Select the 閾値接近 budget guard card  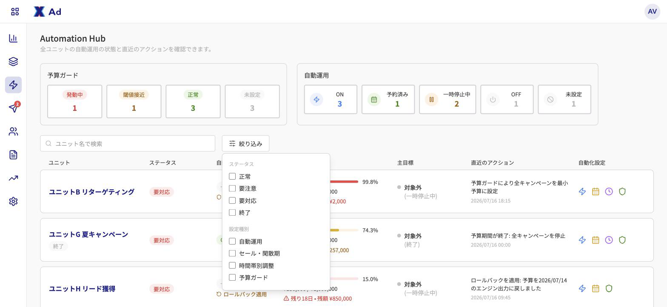[x=134, y=101]
